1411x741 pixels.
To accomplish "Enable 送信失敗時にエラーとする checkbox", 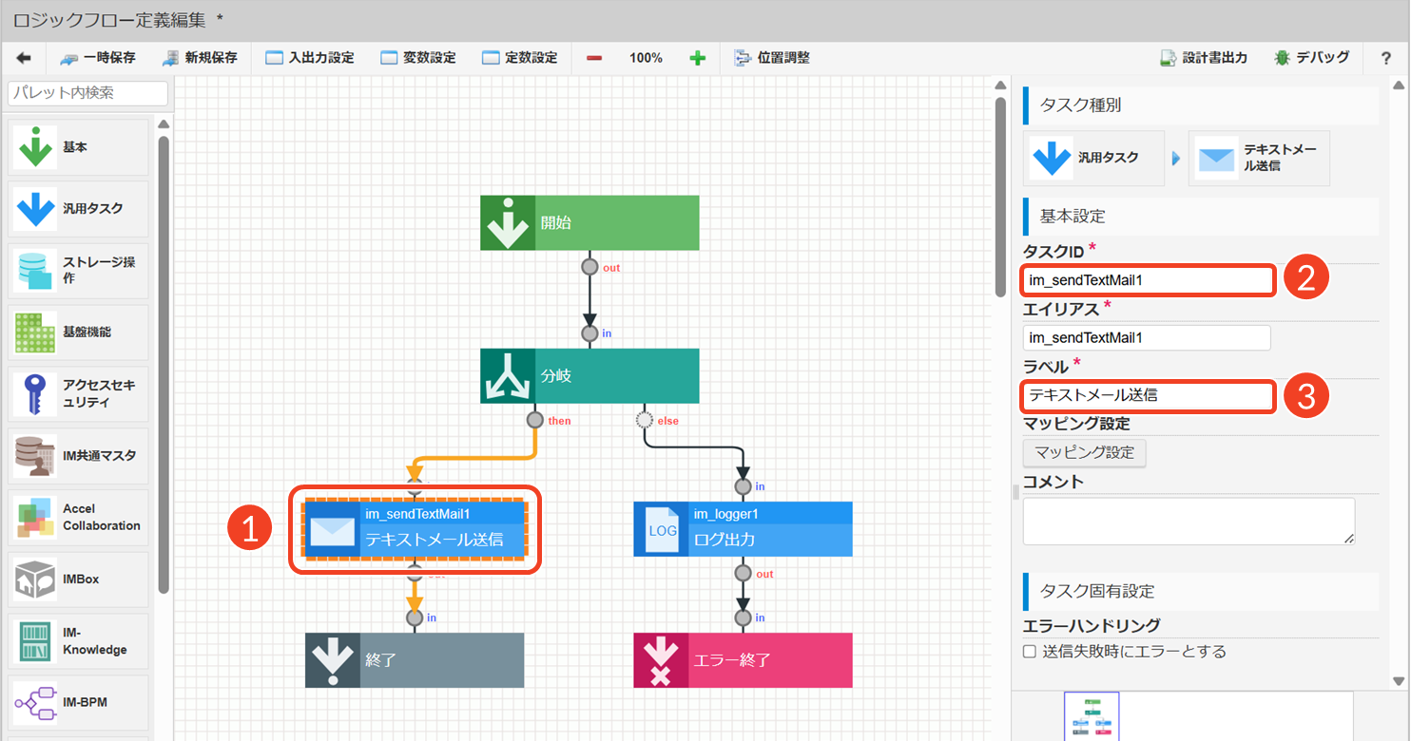I will 1029,652.
